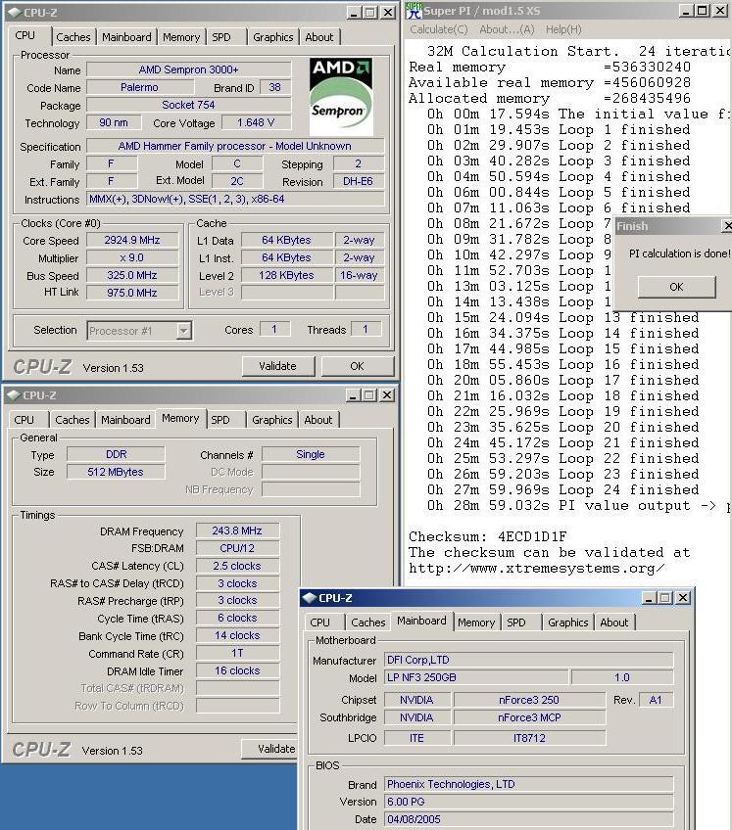Viewport: 732px width, 830px height.
Task: Click the Level 2 cache value 128 KBytes
Action: 287,275
